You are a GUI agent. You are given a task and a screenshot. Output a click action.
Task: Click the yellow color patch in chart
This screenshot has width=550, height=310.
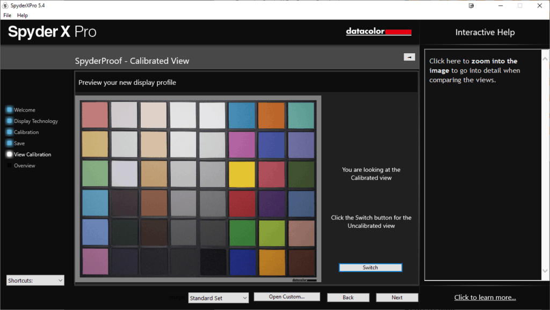click(242, 173)
